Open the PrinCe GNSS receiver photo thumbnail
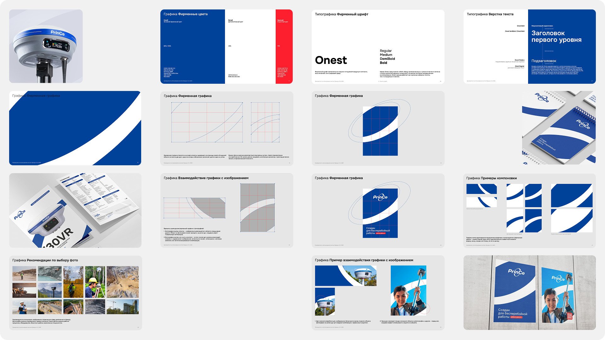Screen dimensions: 605x340 tap(46, 46)
